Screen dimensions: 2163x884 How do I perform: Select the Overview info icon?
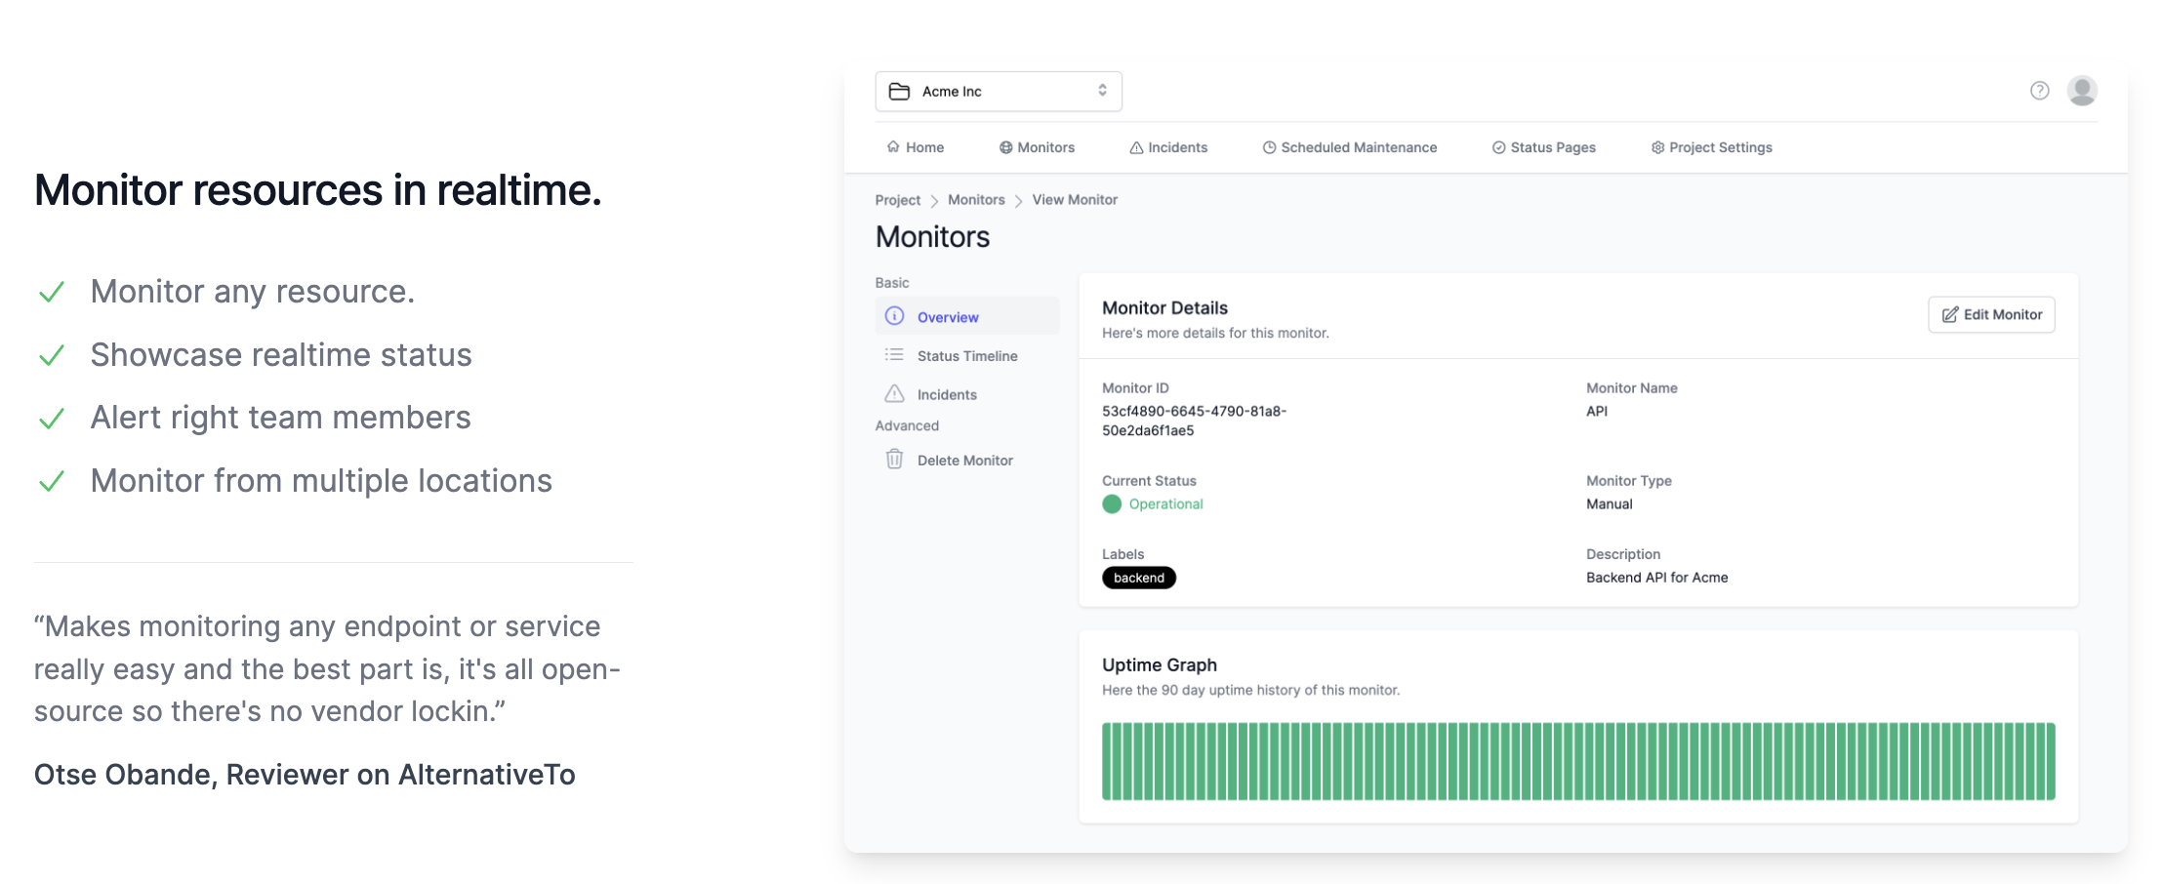tap(894, 316)
